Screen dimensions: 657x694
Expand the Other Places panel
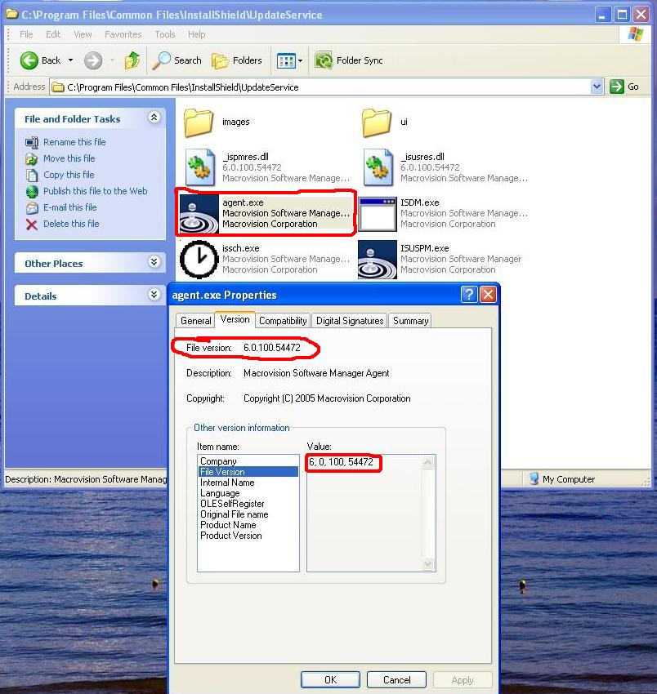click(x=154, y=262)
